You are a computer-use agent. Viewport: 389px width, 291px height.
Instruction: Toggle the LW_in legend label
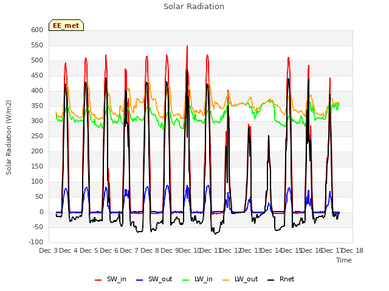(x=204, y=279)
